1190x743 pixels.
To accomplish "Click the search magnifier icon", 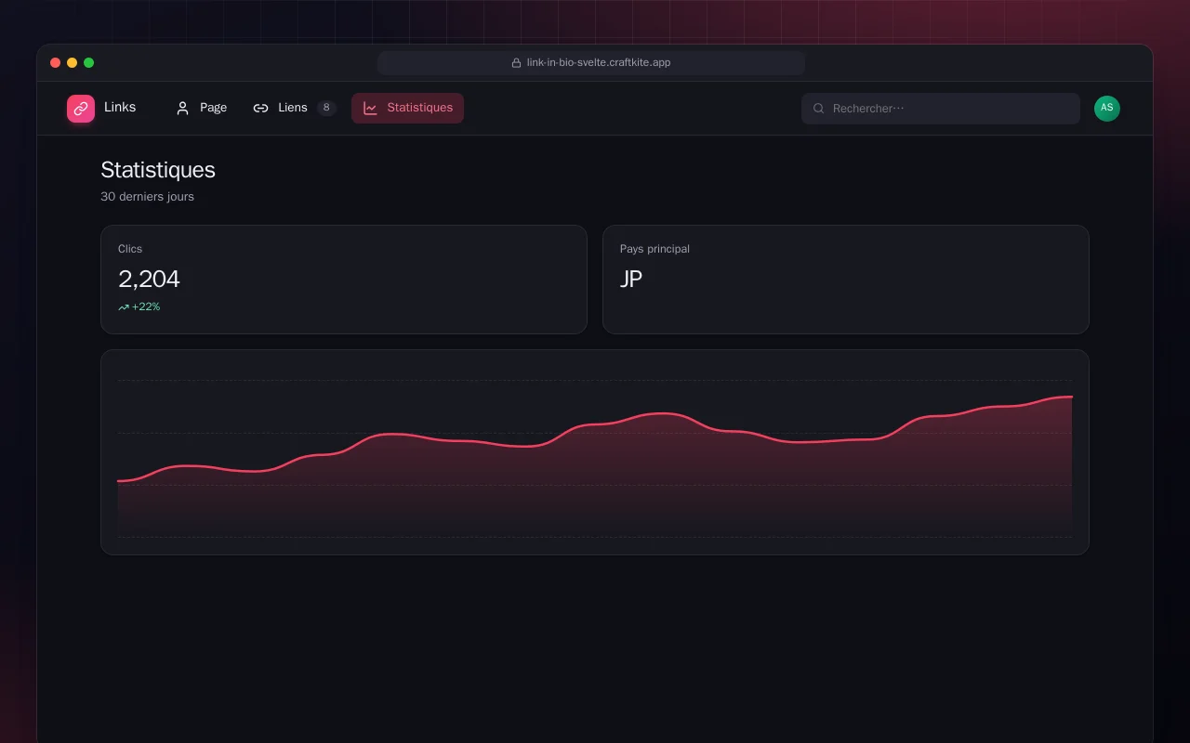I will pos(819,109).
